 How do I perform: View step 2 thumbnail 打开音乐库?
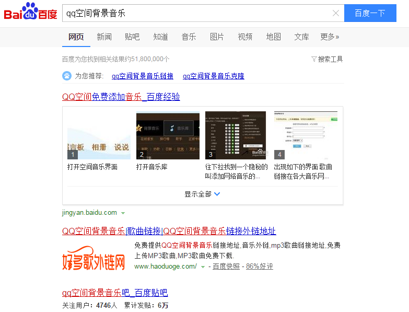click(x=168, y=135)
